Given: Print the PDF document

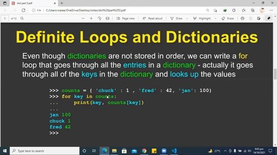Looking at the screenshot, I should tap(242, 18).
